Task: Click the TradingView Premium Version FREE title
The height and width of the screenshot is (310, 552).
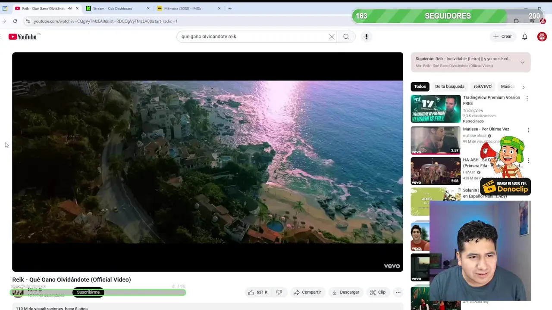Action: (492, 100)
